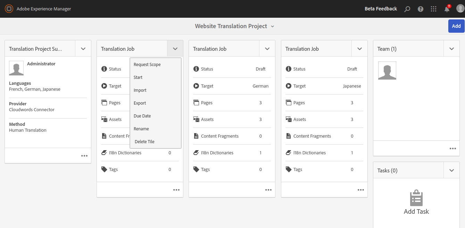
Task: Expand the Tasks tile chevron menu
Action: [x=451, y=170]
